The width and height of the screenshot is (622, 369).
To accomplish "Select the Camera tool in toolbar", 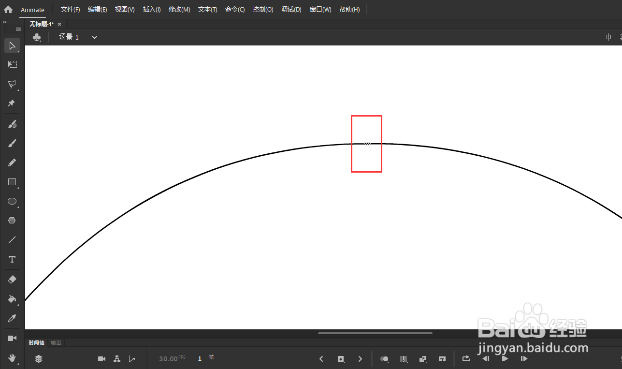I will coord(12,338).
